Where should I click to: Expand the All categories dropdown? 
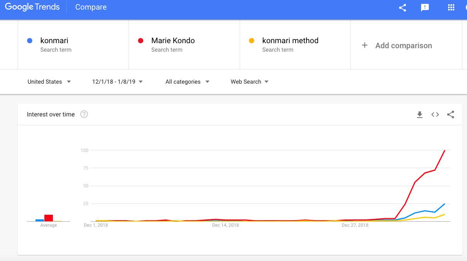point(187,82)
